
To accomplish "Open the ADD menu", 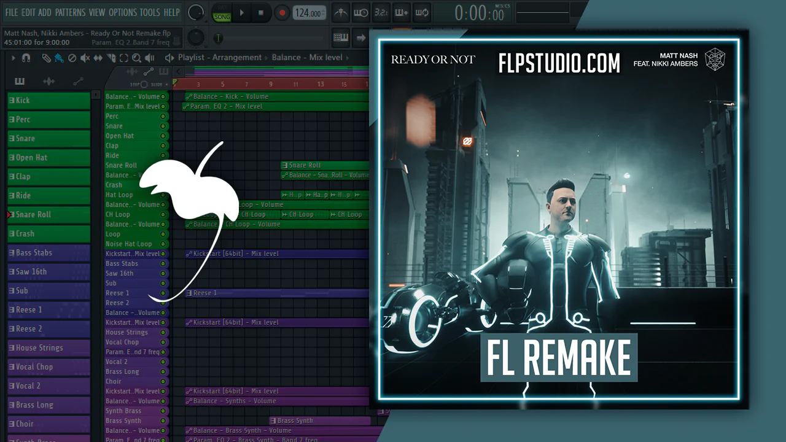I will (45, 12).
